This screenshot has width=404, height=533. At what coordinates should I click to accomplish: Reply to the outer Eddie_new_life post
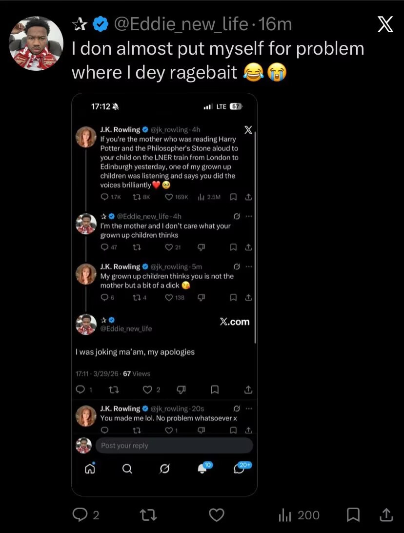tap(79, 515)
